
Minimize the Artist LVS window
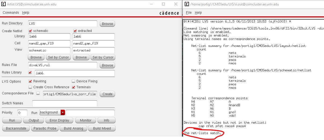point(151,4)
